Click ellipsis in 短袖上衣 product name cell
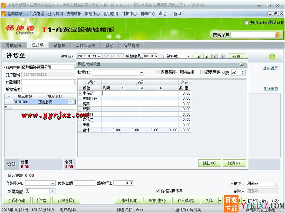 pos(71,102)
